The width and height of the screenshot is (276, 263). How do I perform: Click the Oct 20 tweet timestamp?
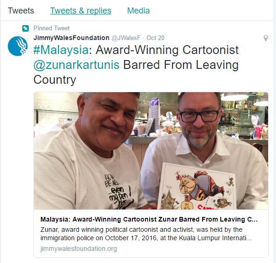pyautogui.click(x=155, y=38)
